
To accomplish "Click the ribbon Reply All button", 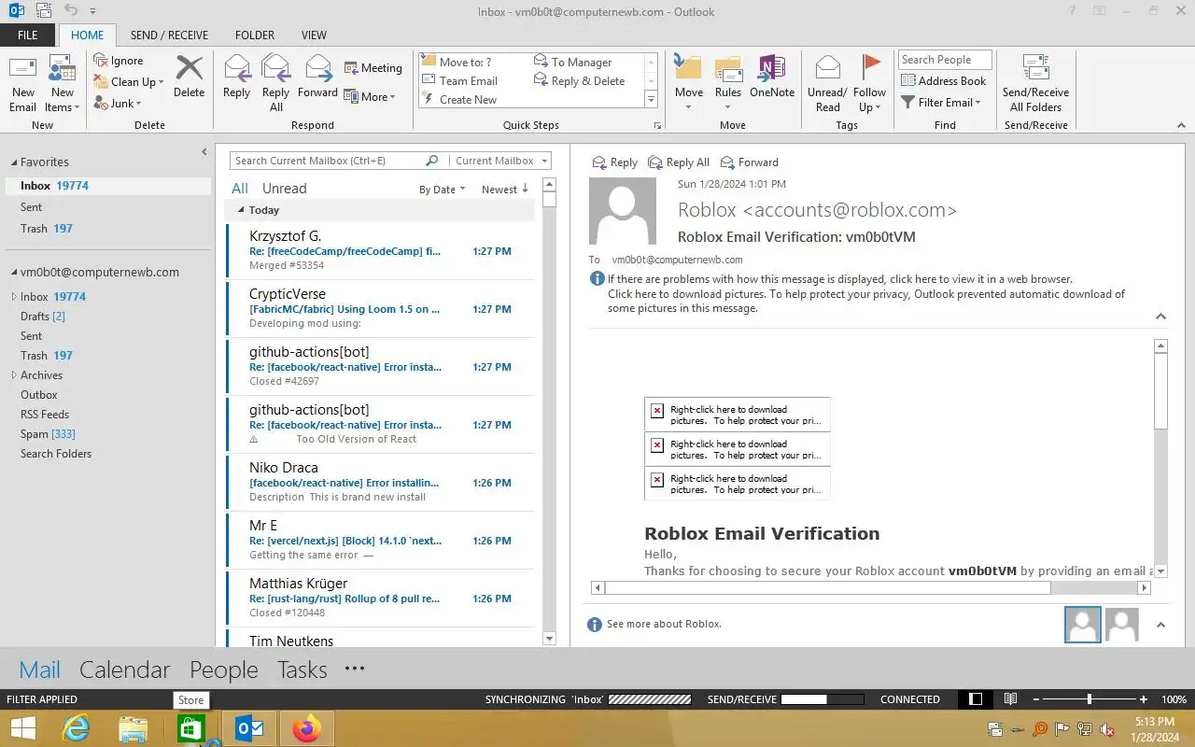I will [x=275, y=84].
